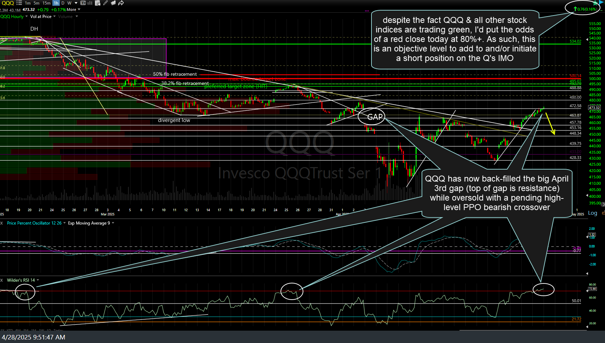This screenshot has height=343, width=605.
Task: Click the folder icon in the toolbar
Action: [x=113, y=3]
